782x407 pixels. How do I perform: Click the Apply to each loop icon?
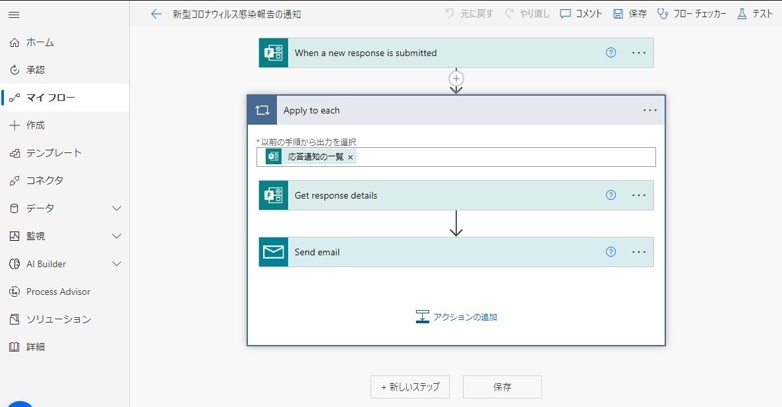coord(261,110)
